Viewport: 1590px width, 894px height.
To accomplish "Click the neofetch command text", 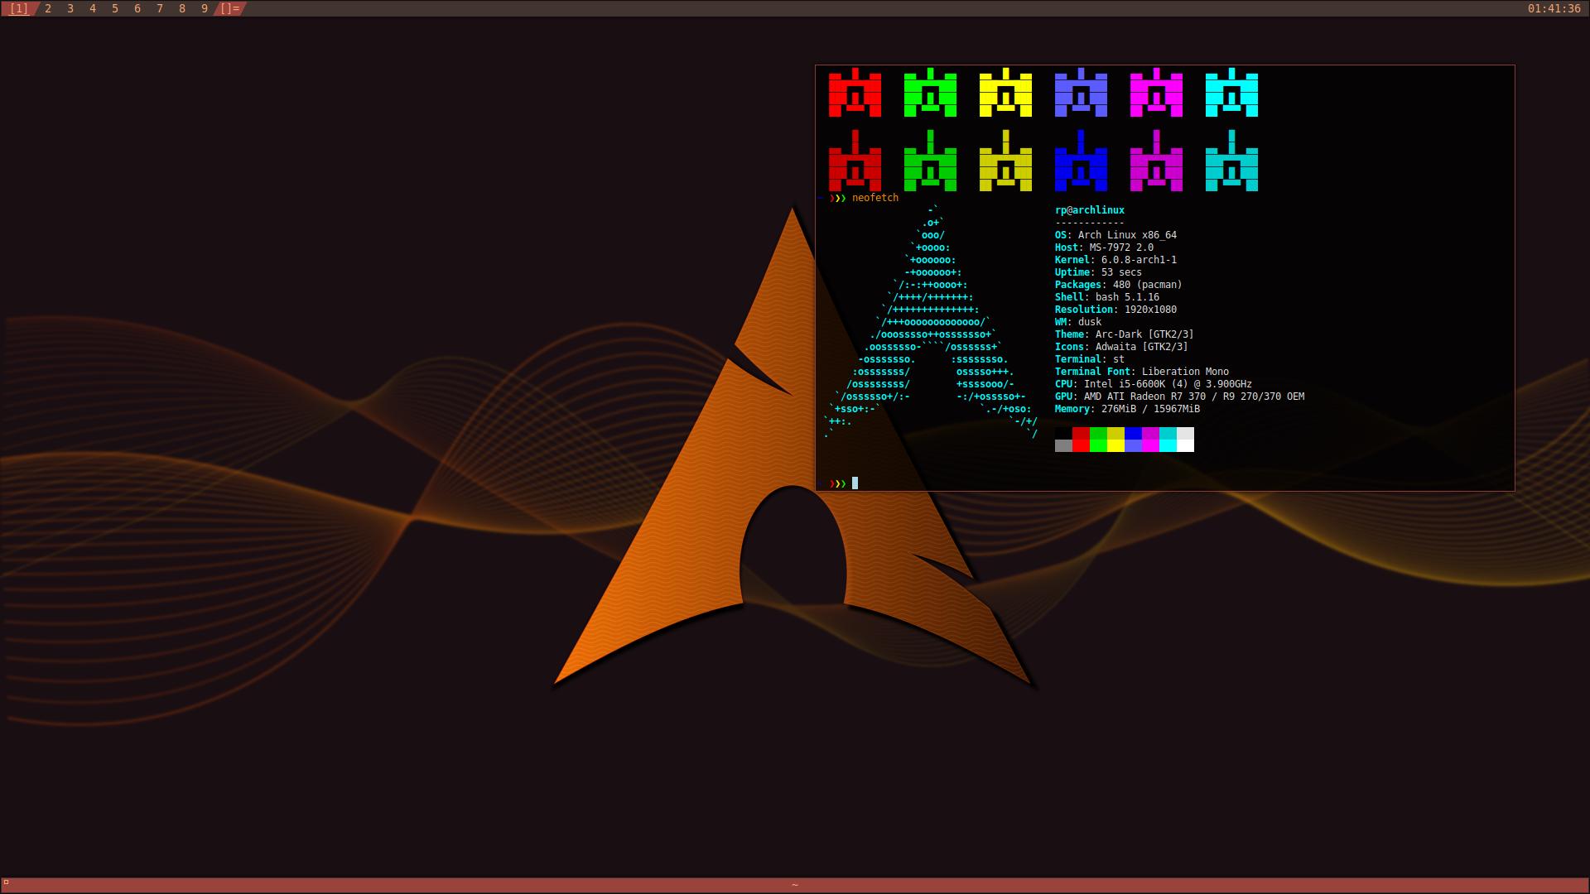I will click(x=875, y=198).
